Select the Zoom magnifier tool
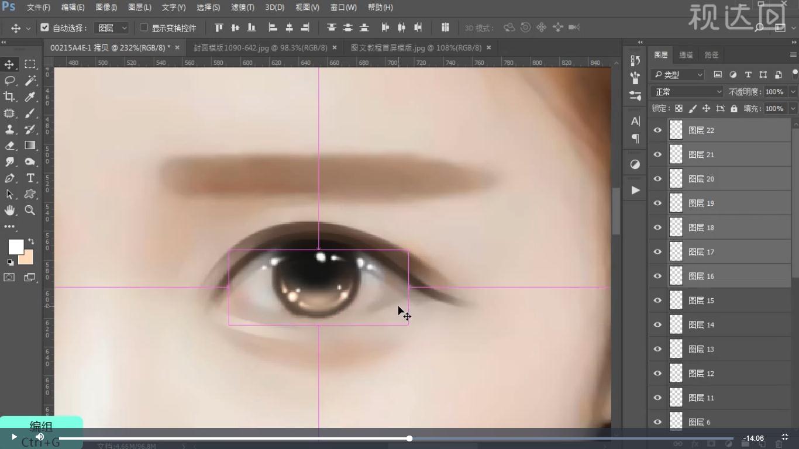Screen dimensions: 799x449 pyautogui.click(x=30, y=210)
